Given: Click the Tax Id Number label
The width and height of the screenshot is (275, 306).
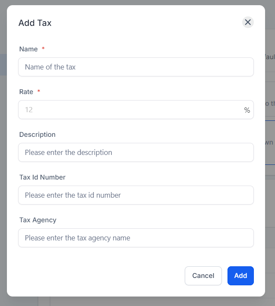Looking at the screenshot, I should [x=42, y=177].
